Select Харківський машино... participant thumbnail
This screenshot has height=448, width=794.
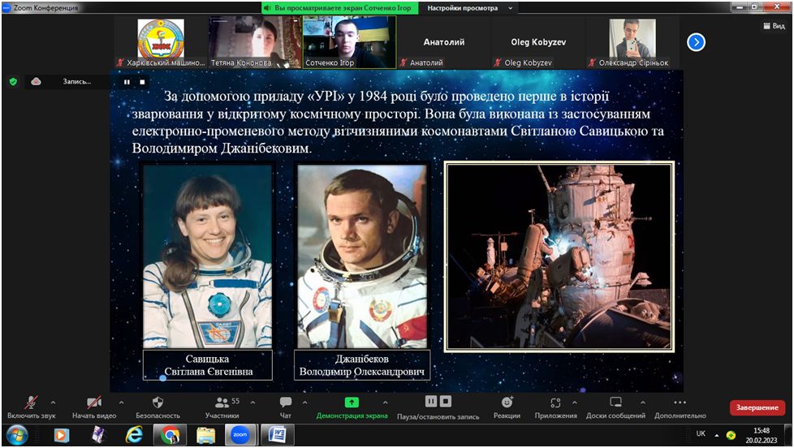(161, 43)
